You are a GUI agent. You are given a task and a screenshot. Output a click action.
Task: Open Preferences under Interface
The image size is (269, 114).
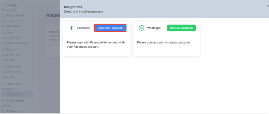[x=14, y=111]
